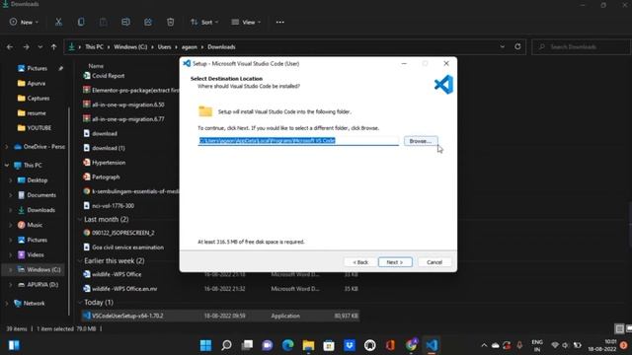Switch to details view layout icon
Screen dimensions: 632x355
click(x=619, y=328)
